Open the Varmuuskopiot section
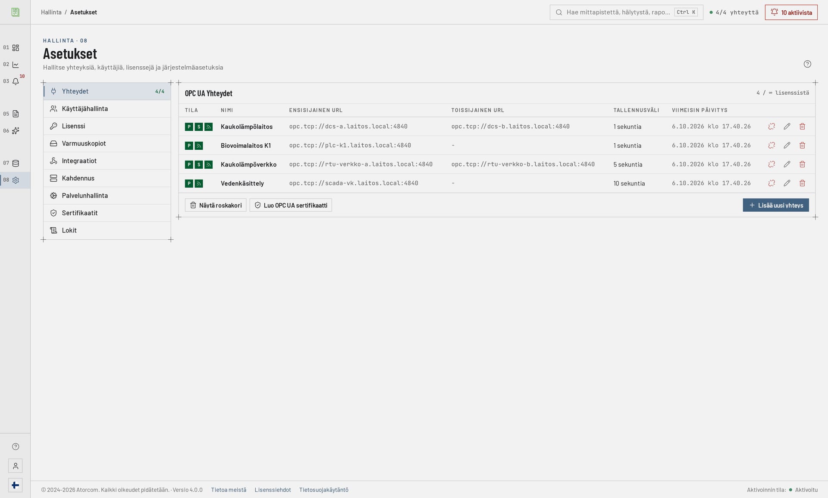This screenshot has height=498, width=828. click(107, 143)
